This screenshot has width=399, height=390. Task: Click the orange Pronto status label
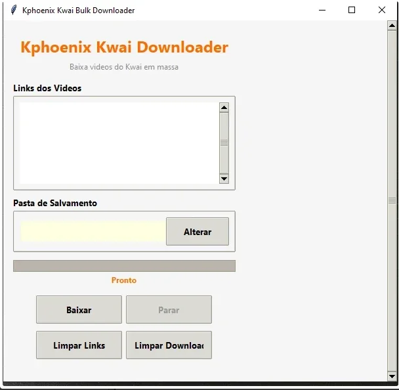(x=124, y=280)
